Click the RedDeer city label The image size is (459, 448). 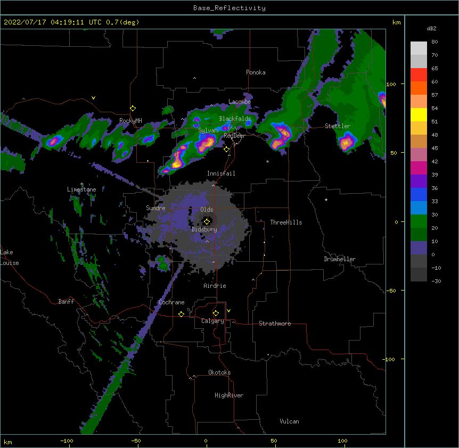coord(234,136)
